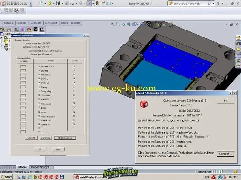This screenshot has width=241, height=180.
Task: Click OK in the license info dialog
Action: (40, 149)
